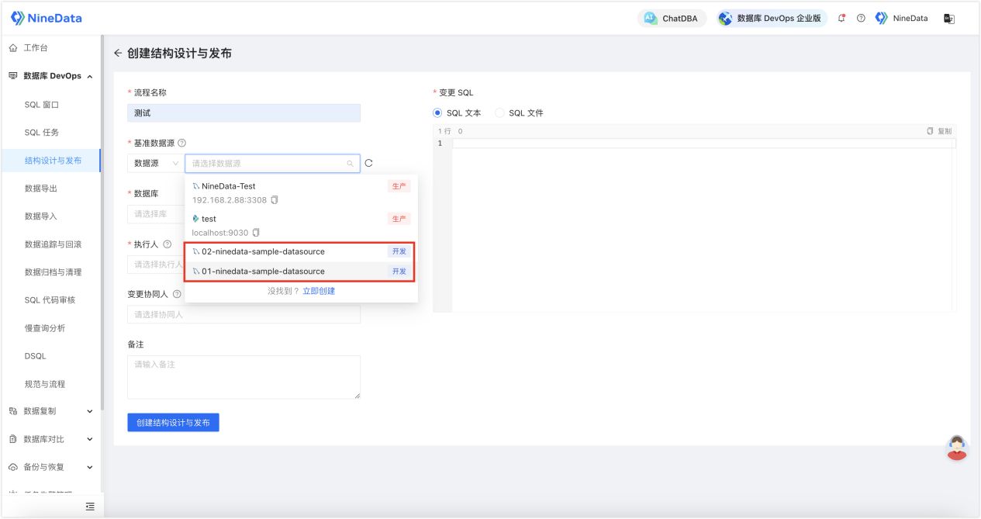The height and width of the screenshot is (519, 981).
Task: Click the 立即创建 link
Action: 319,291
